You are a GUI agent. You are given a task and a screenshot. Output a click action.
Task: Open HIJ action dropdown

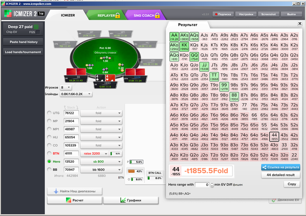[x=101, y=137]
